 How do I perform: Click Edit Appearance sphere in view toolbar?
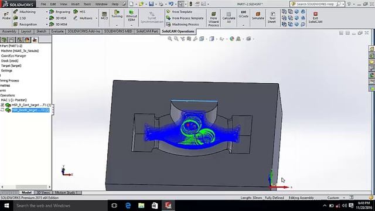click(232, 39)
